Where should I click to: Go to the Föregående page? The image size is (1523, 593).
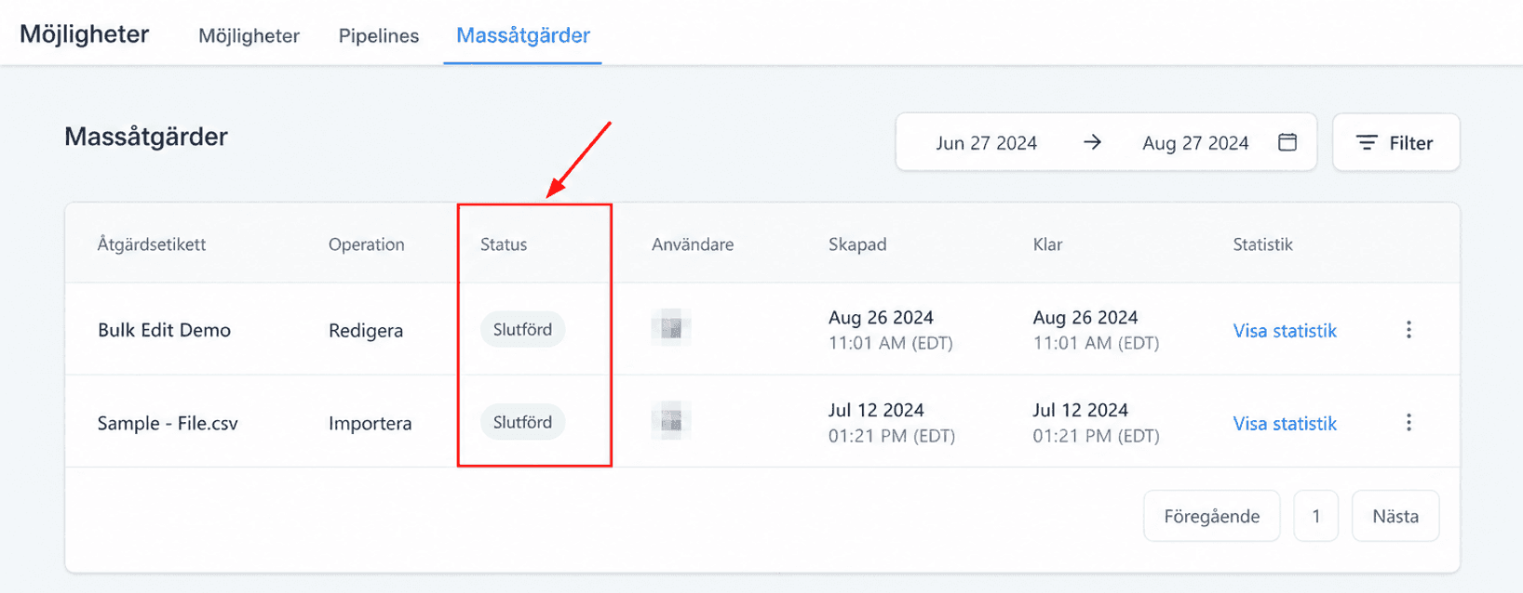1211,516
